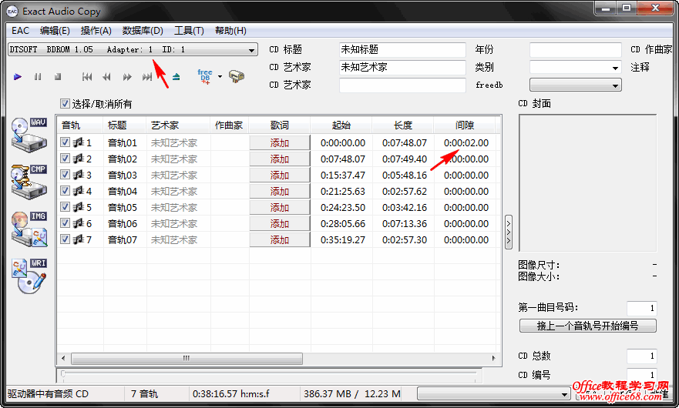Click 添加 lyrics button for 音轨05
The width and height of the screenshot is (679, 408).
pos(280,207)
